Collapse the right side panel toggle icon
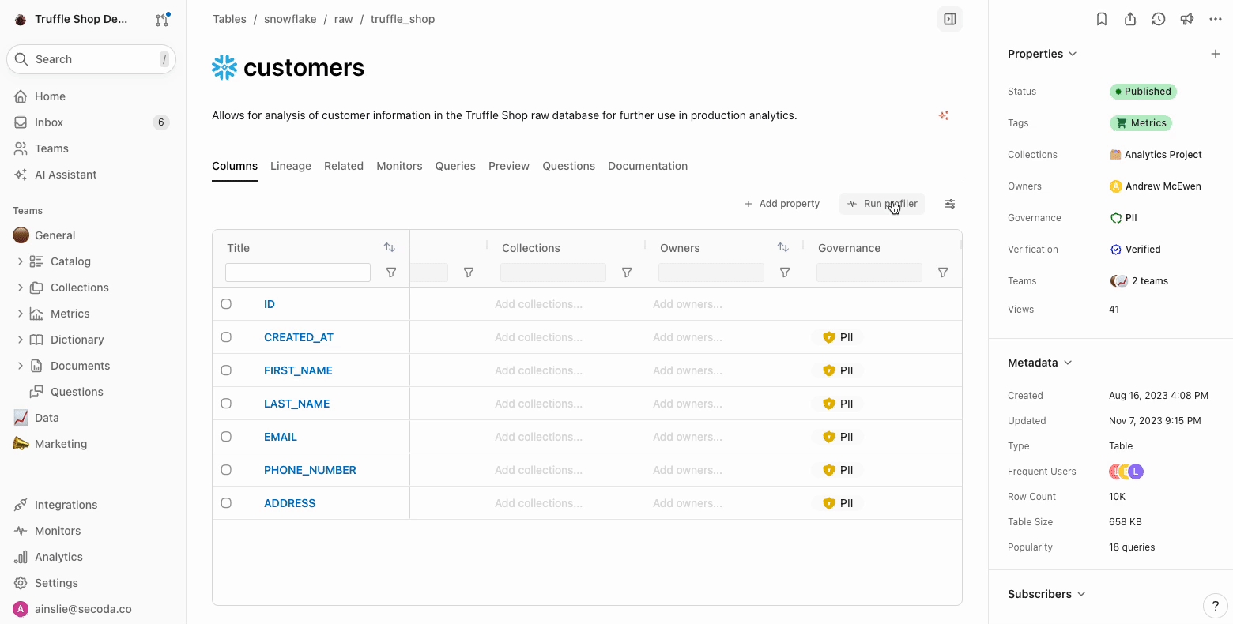Screen dimensions: 1233x624 (x=950, y=19)
